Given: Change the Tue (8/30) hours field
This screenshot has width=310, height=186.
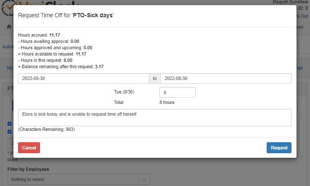Looking at the screenshot, I should tap(178, 93).
